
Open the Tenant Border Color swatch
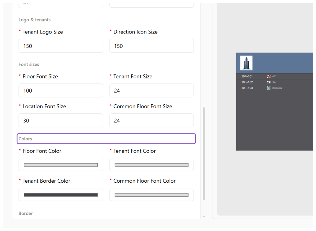pyautogui.click(x=61, y=195)
